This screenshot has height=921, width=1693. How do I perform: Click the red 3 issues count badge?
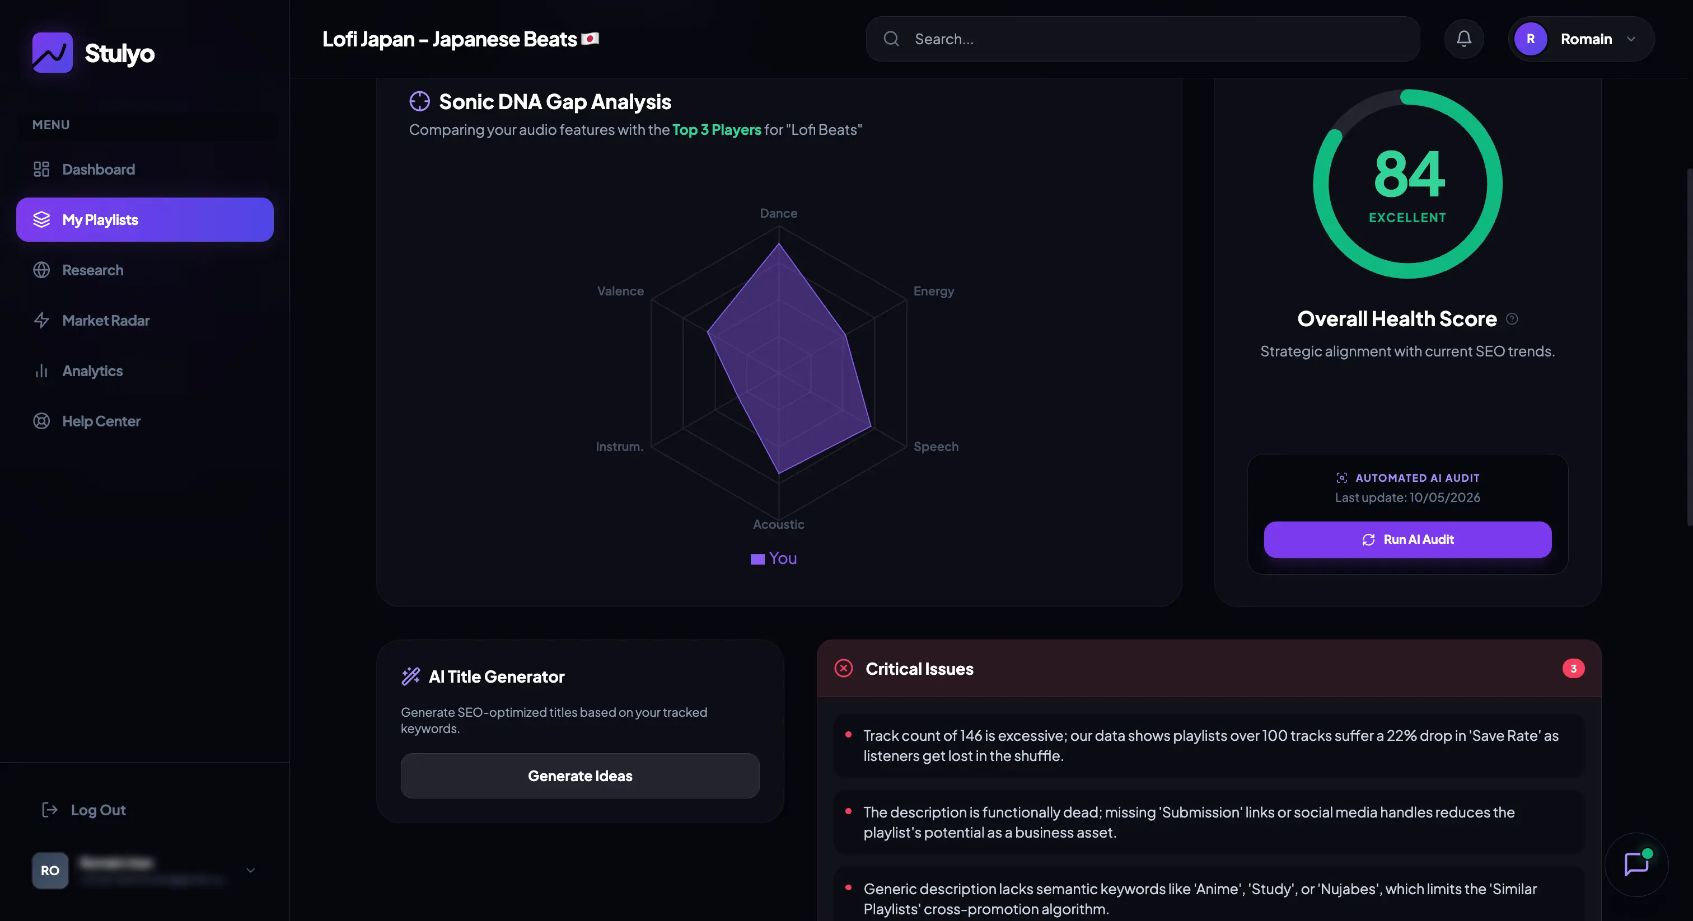click(x=1573, y=668)
